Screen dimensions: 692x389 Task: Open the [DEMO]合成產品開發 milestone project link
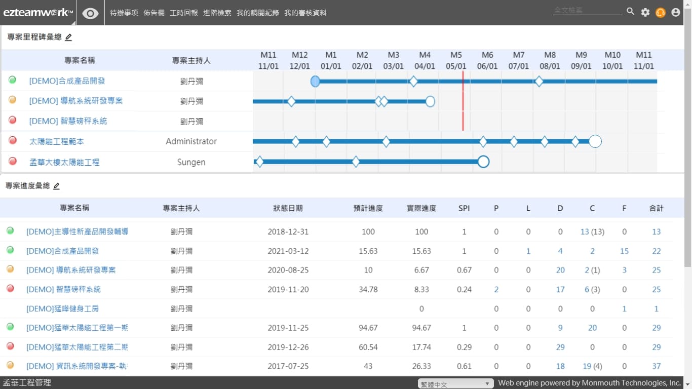point(67,81)
